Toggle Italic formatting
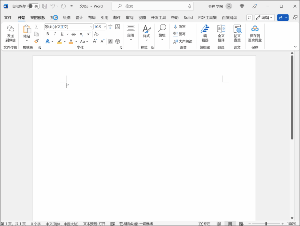Viewport: 300px width, 226px height. pos(55,34)
